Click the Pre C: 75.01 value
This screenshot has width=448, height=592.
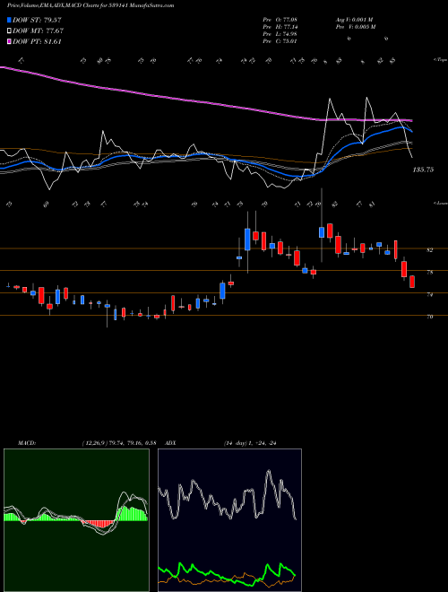[x=280, y=41]
